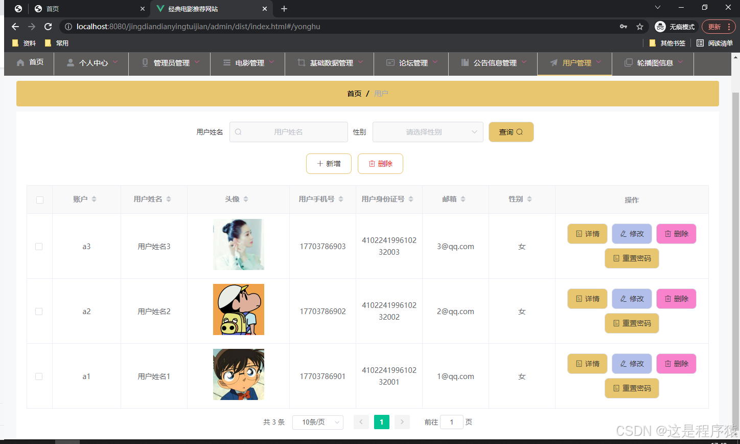Sort table by 账户 column arrows

94,199
